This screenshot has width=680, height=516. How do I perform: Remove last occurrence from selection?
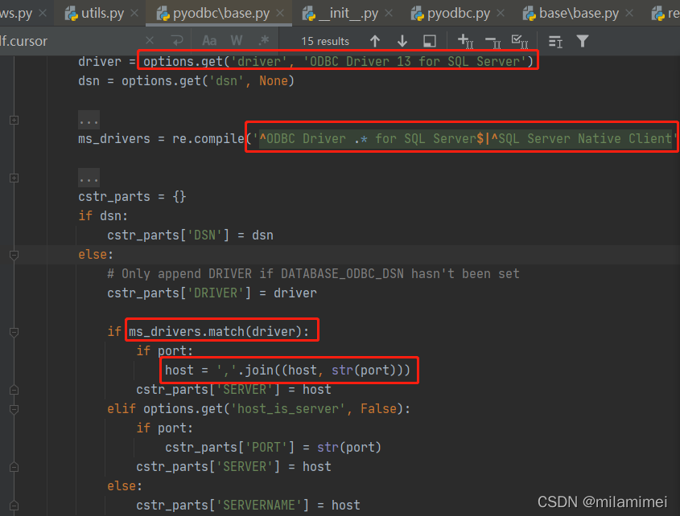(492, 41)
